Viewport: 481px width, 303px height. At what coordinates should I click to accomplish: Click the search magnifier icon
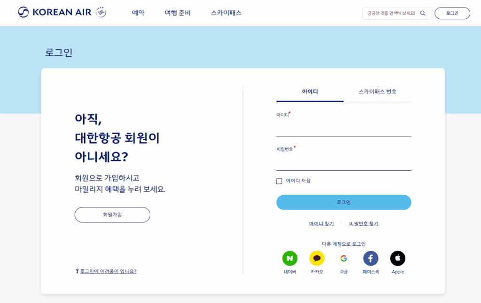click(x=423, y=13)
